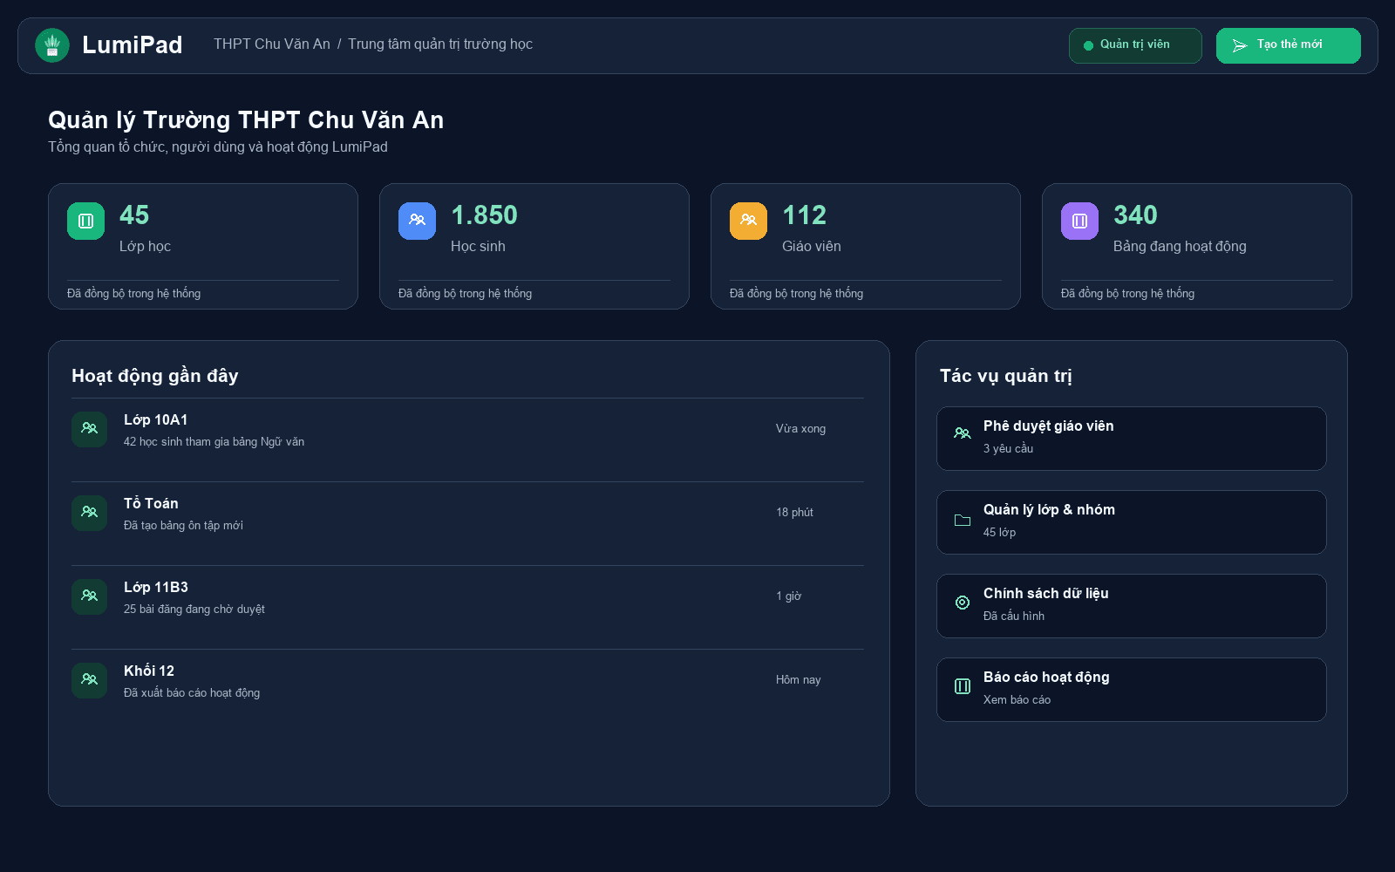Click the group icon beside Tổ Toán

(89, 513)
